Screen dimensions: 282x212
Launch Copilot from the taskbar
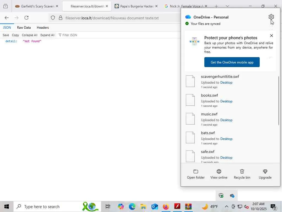click(121, 206)
